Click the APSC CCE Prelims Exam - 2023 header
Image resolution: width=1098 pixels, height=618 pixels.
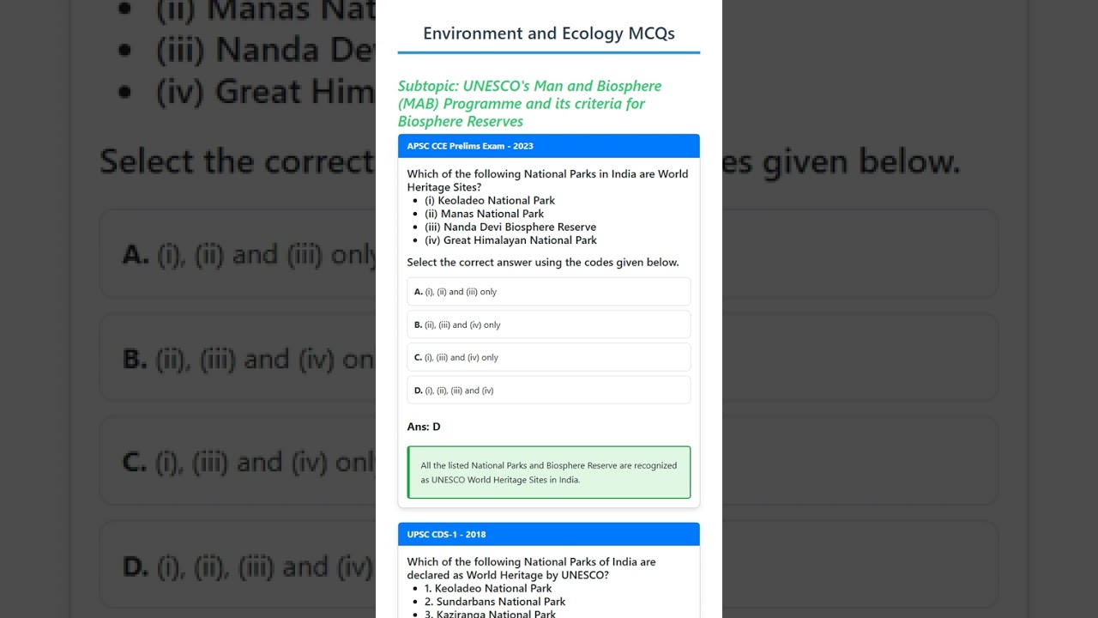[x=548, y=146]
